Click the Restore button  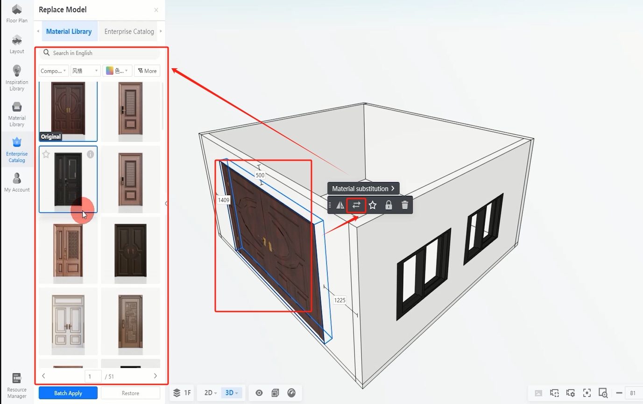[x=130, y=393]
